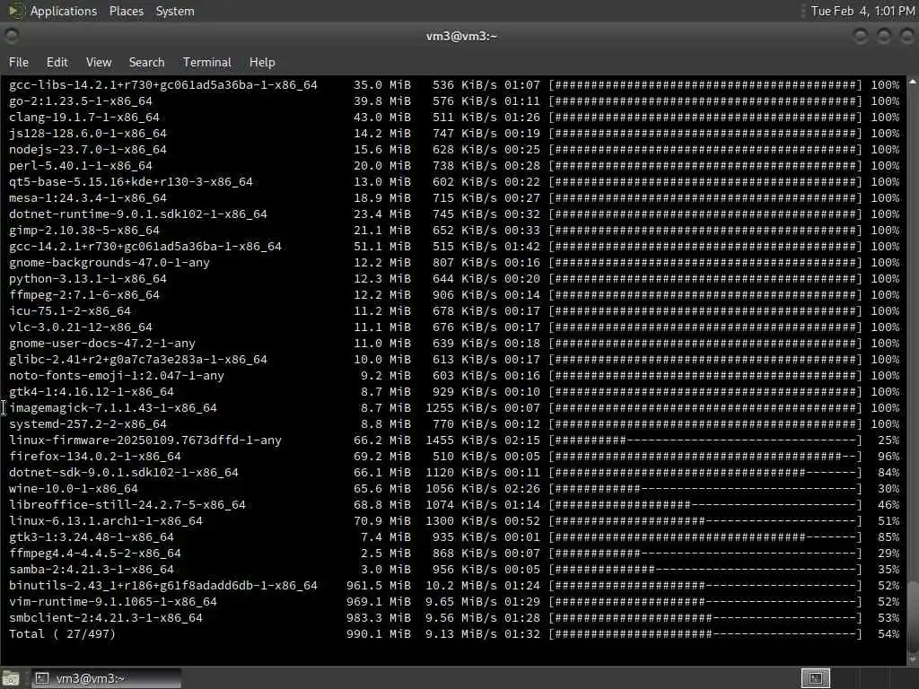
Task: Click the text binutils-2.43_1+r186+g61f8adadd6db-1-x86_64
Action: point(163,585)
